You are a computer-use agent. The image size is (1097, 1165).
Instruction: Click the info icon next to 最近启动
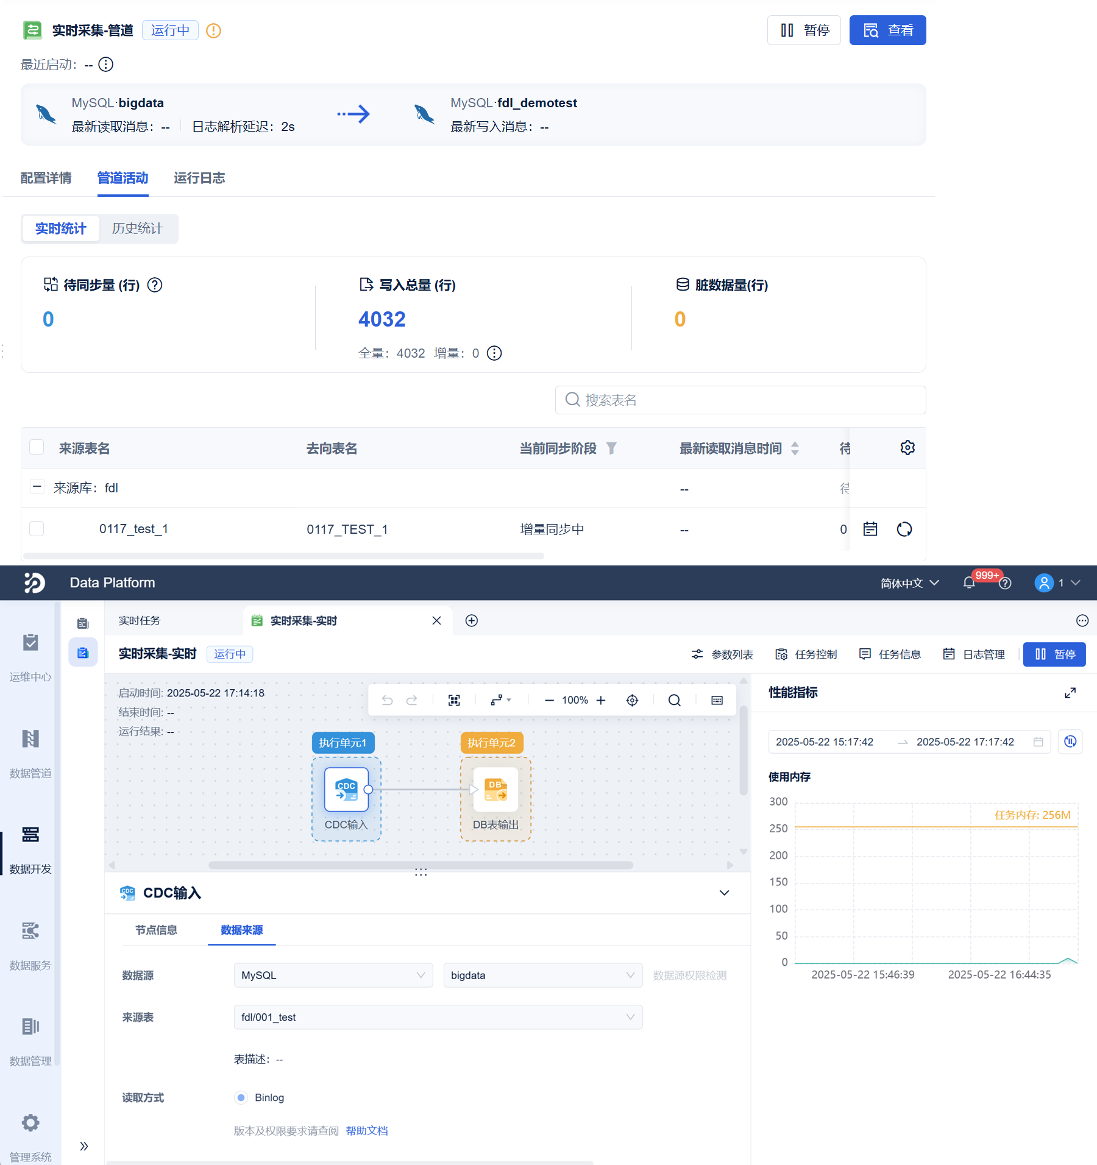[106, 65]
